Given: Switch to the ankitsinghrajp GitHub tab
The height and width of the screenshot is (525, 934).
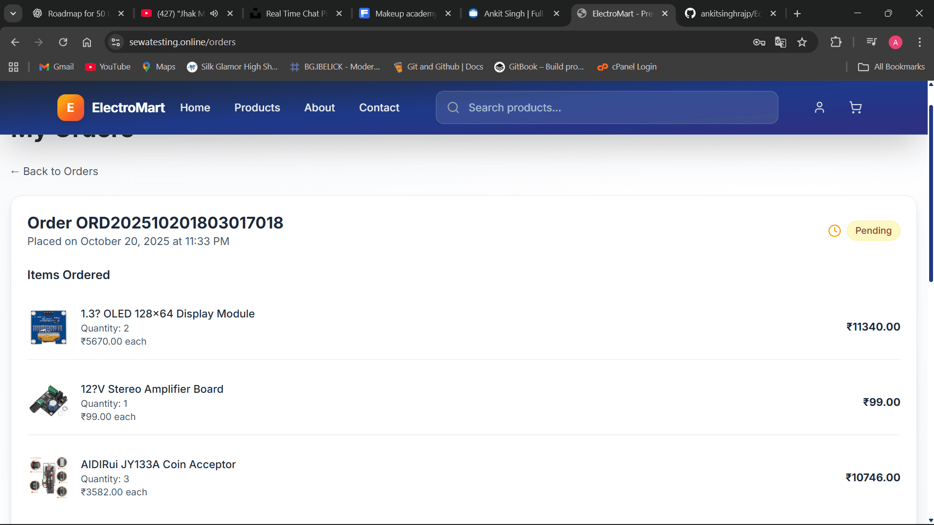Looking at the screenshot, I should click(730, 14).
